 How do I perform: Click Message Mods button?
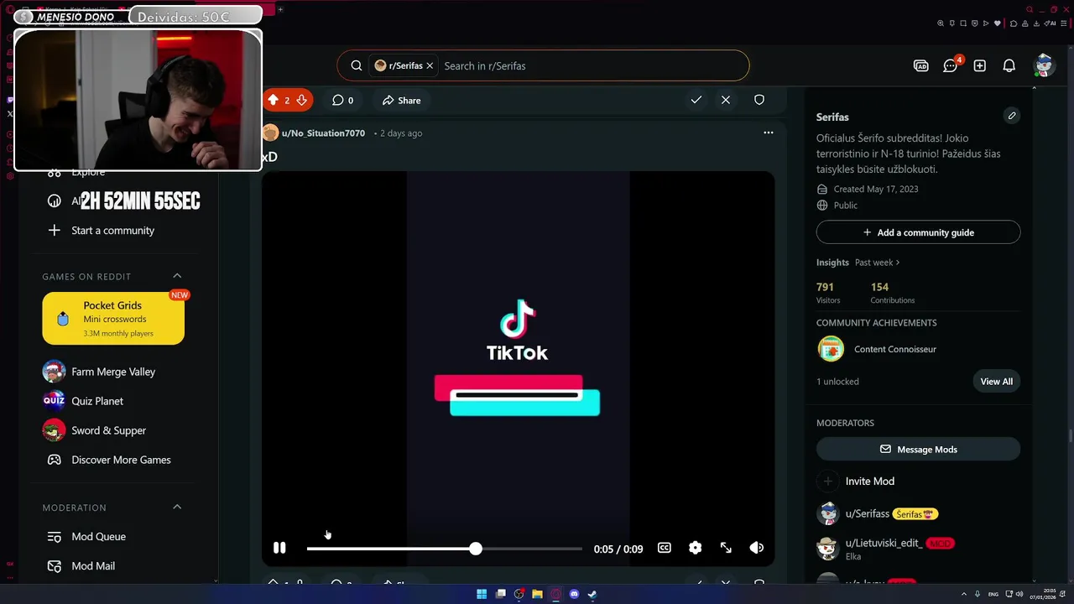918,450
